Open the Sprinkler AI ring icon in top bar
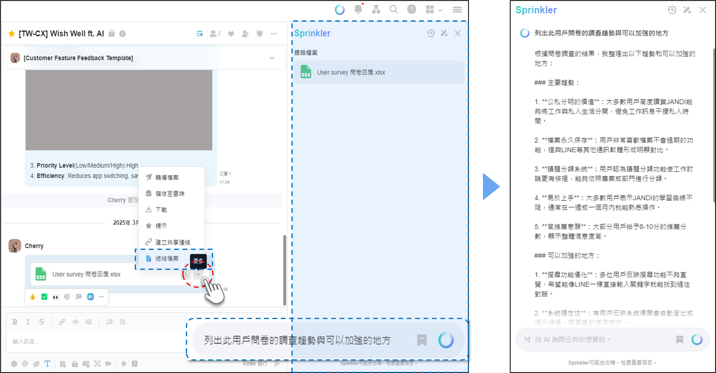This screenshot has height=373, width=716. [x=339, y=10]
